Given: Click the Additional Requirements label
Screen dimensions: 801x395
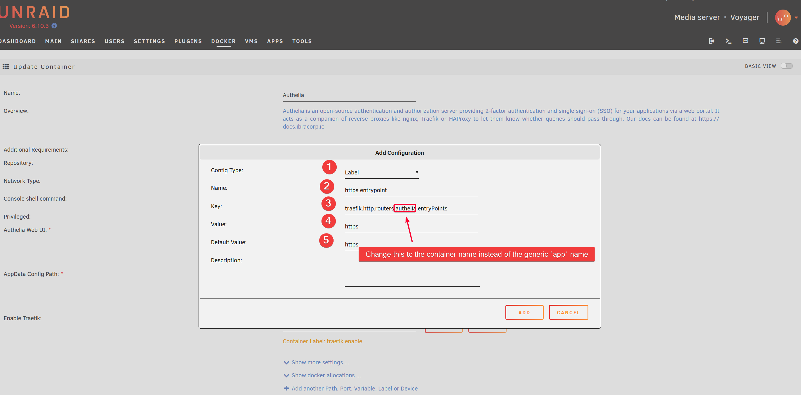Looking at the screenshot, I should pos(36,150).
